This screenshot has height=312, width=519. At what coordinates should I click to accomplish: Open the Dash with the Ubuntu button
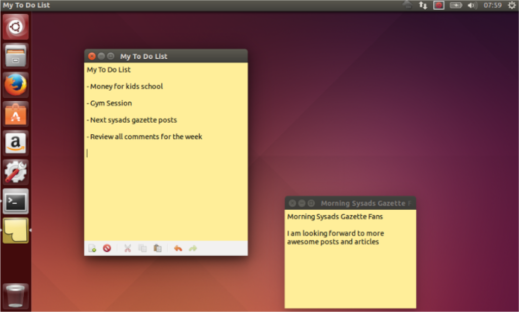[15, 26]
